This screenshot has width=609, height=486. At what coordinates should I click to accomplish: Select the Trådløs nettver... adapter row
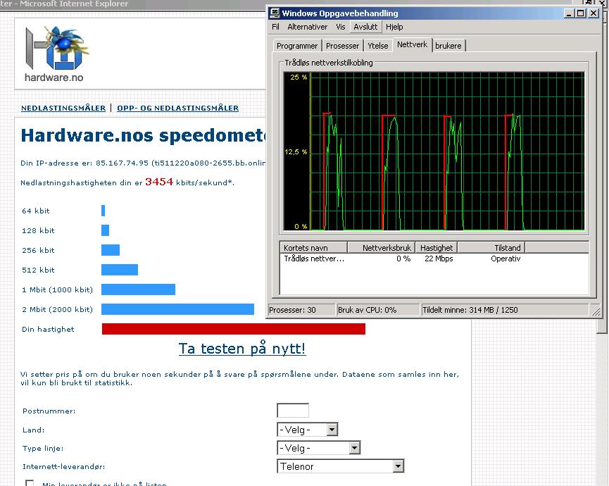[434, 258]
